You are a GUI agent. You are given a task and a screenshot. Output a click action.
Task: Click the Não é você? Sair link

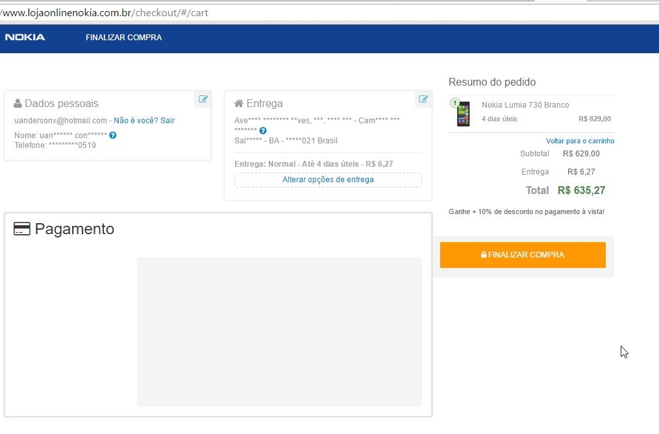[x=144, y=121]
